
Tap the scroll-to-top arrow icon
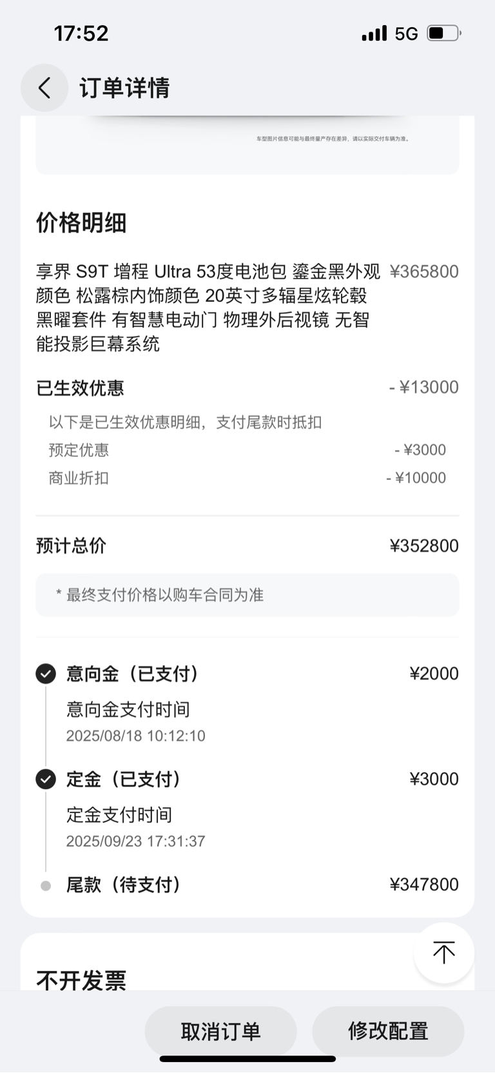click(x=443, y=952)
